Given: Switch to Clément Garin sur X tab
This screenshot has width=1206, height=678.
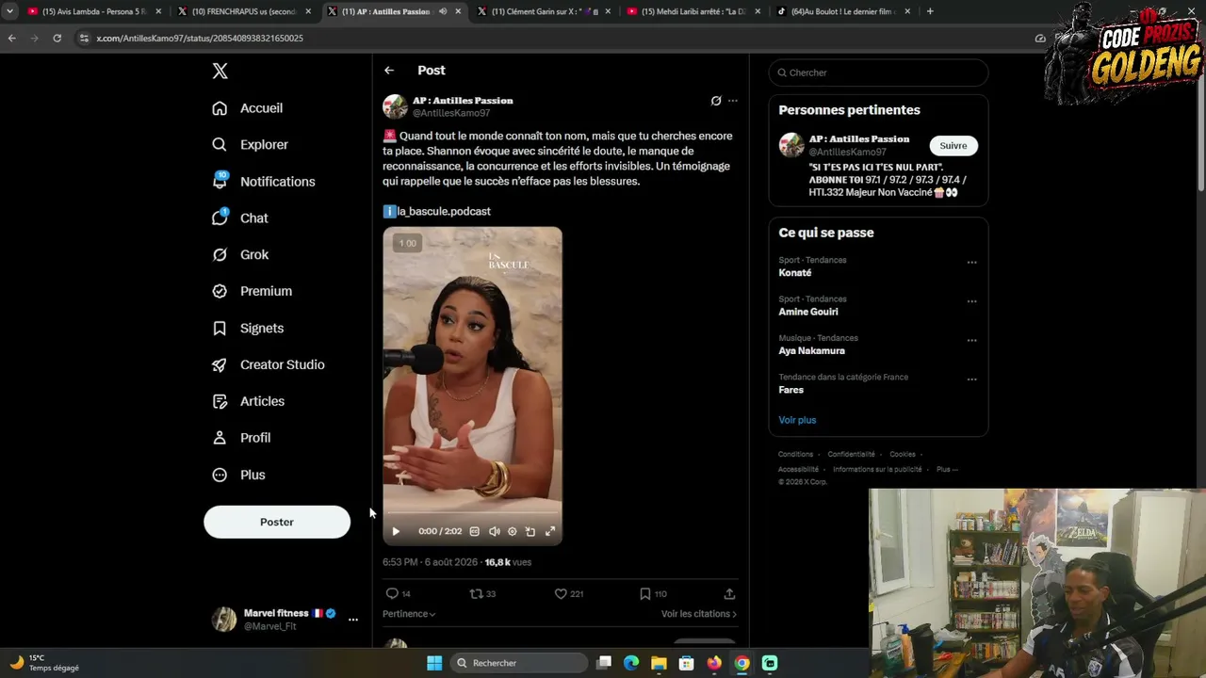Looking at the screenshot, I should pos(545,11).
